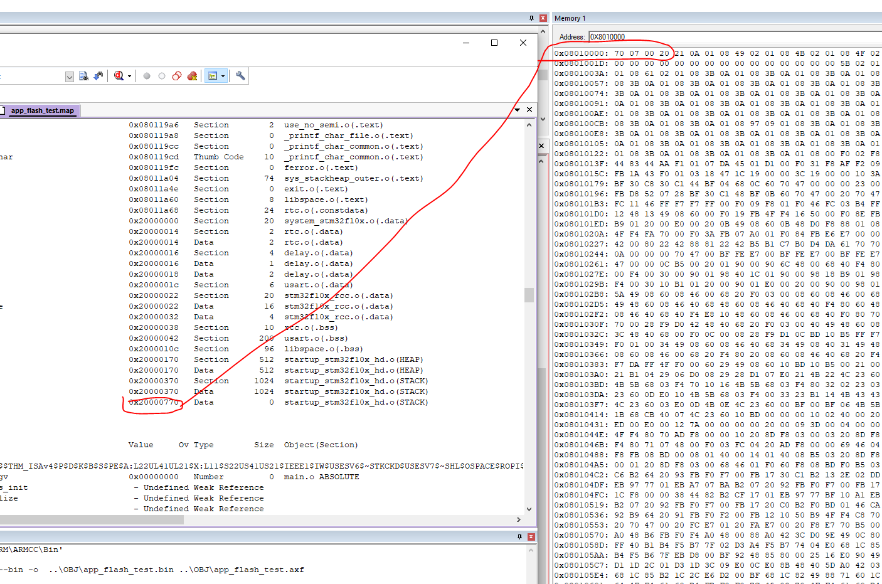The width and height of the screenshot is (882, 584).
Task: Click map file scrollbar up arrow
Action: point(529,125)
